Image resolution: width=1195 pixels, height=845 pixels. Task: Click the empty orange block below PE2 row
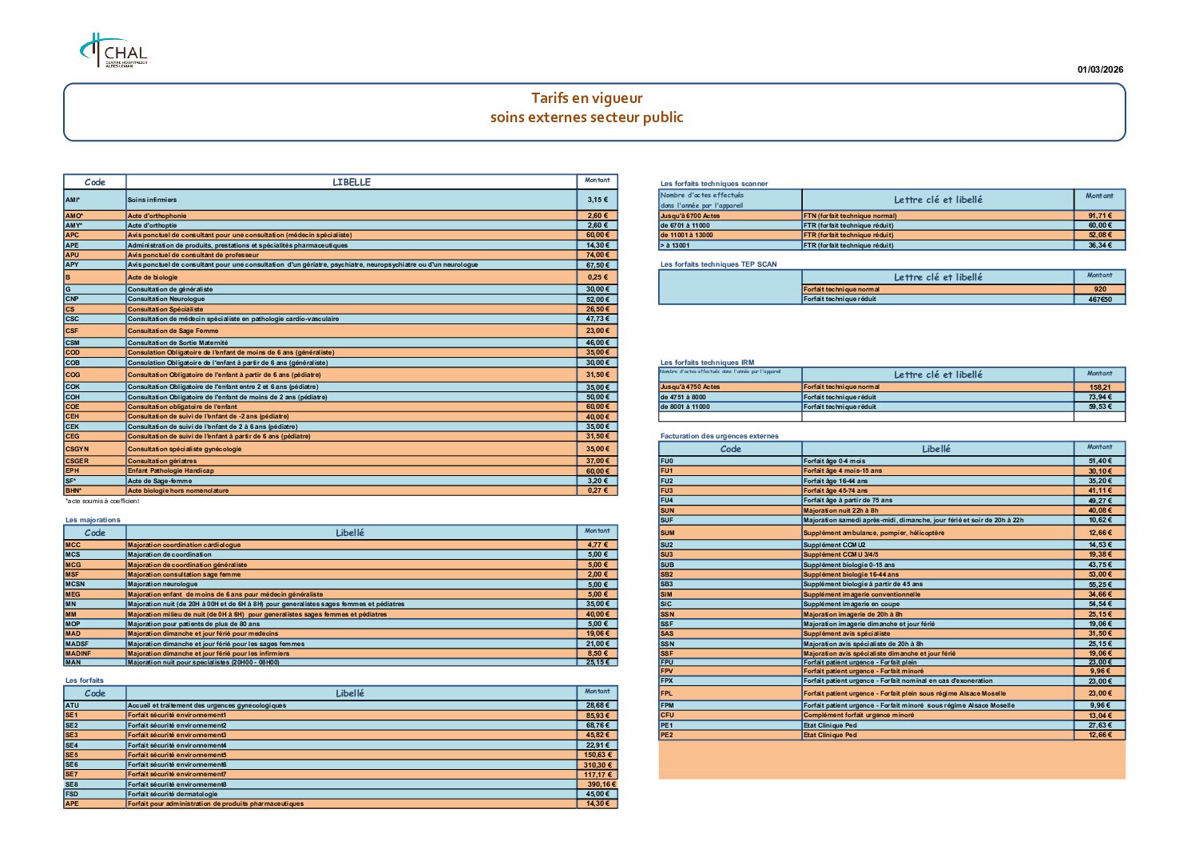coord(891,760)
